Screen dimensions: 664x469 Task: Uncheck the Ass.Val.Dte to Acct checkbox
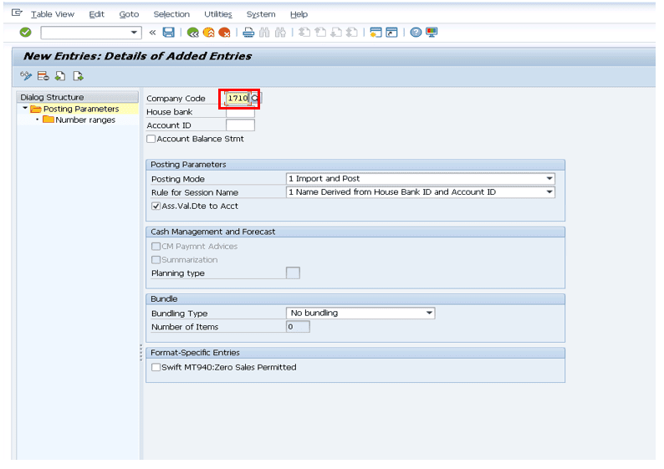click(156, 206)
